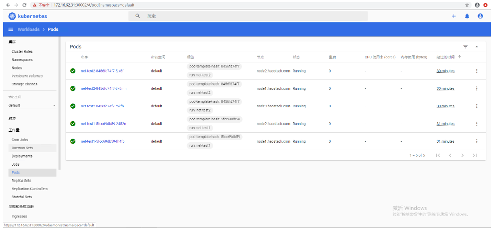Click green status icon for net-test1 fh4fb pod
495x230 pixels.
(x=73, y=141)
